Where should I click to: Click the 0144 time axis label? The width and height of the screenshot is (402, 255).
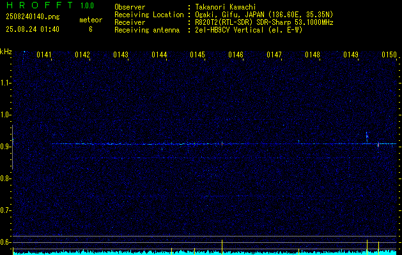159,55
